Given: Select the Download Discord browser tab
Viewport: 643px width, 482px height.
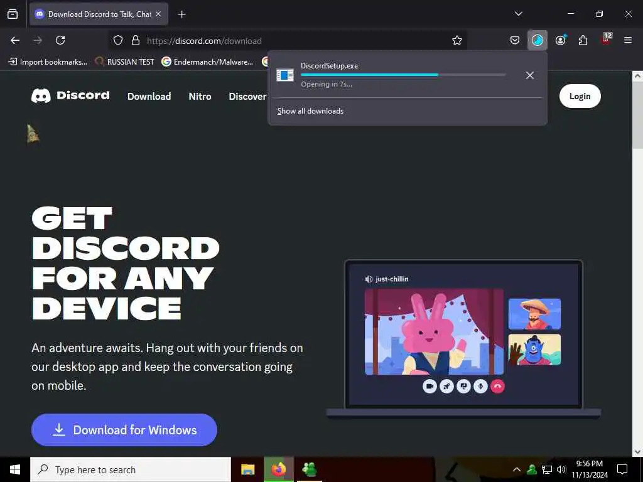Looking at the screenshot, I should point(99,14).
